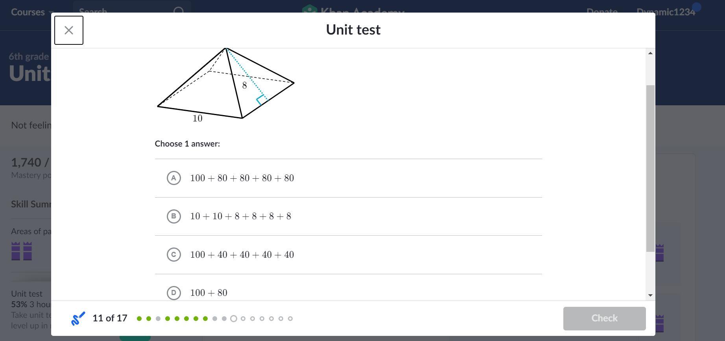Open the scratchpad pencil tool
The width and height of the screenshot is (725, 341).
pos(78,318)
